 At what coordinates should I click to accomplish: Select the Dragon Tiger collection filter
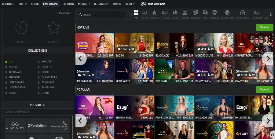pyautogui.click(x=47, y=77)
